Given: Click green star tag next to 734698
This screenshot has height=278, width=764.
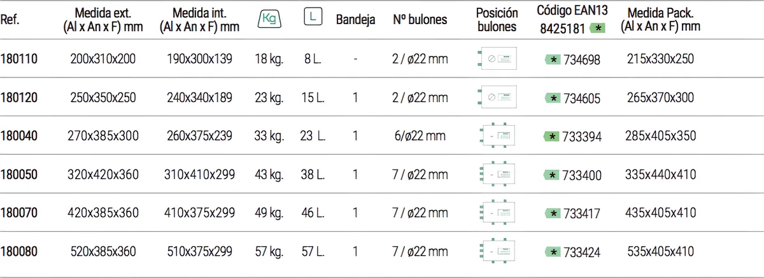Looking at the screenshot, I should (554, 60).
